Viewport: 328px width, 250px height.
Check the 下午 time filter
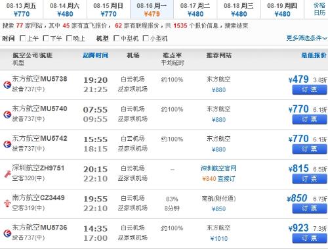coord(46,38)
